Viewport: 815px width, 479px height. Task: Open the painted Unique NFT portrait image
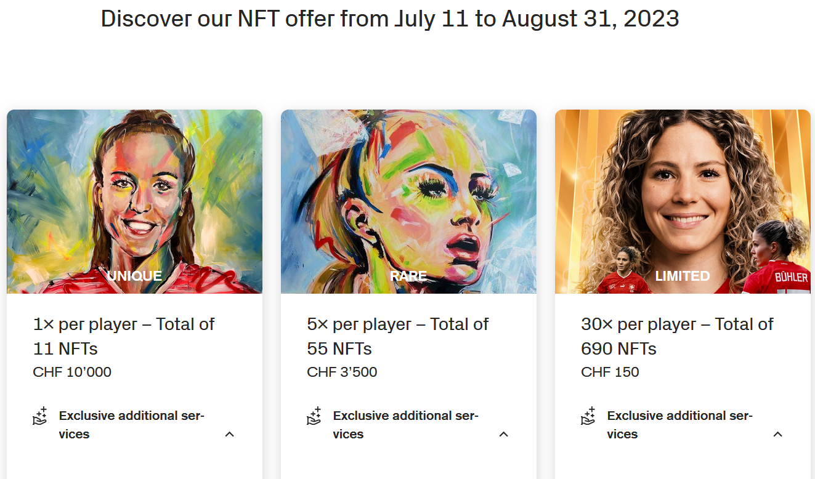point(134,201)
